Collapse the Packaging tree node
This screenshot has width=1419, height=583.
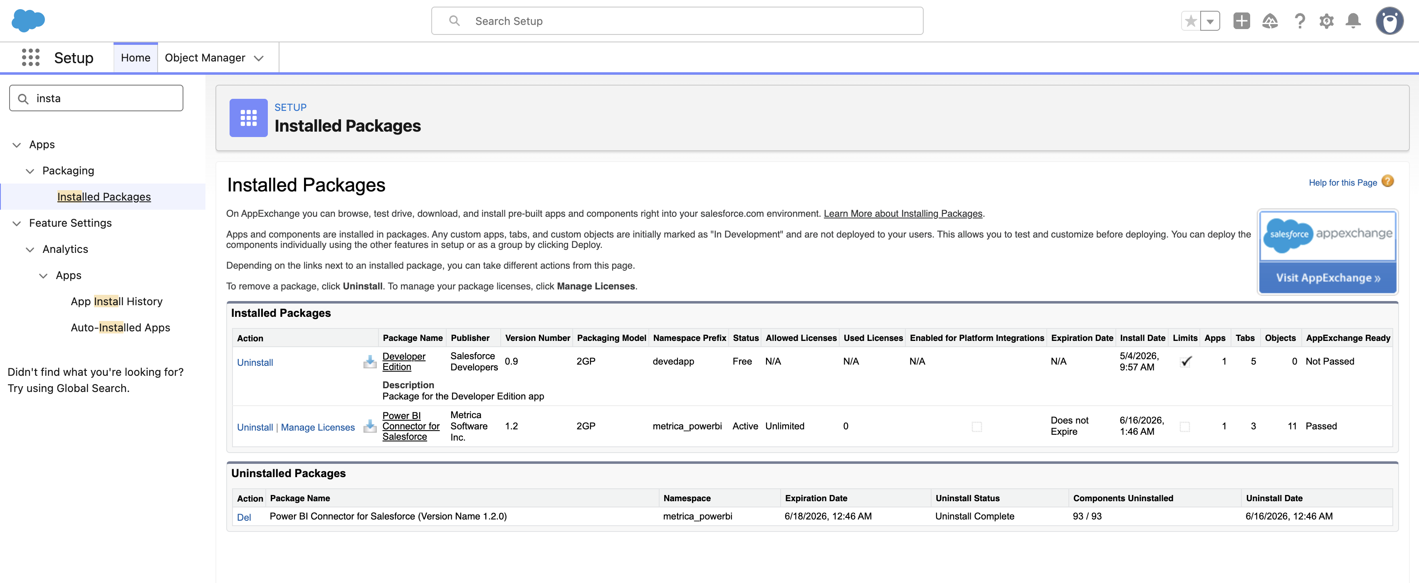click(x=30, y=171)
